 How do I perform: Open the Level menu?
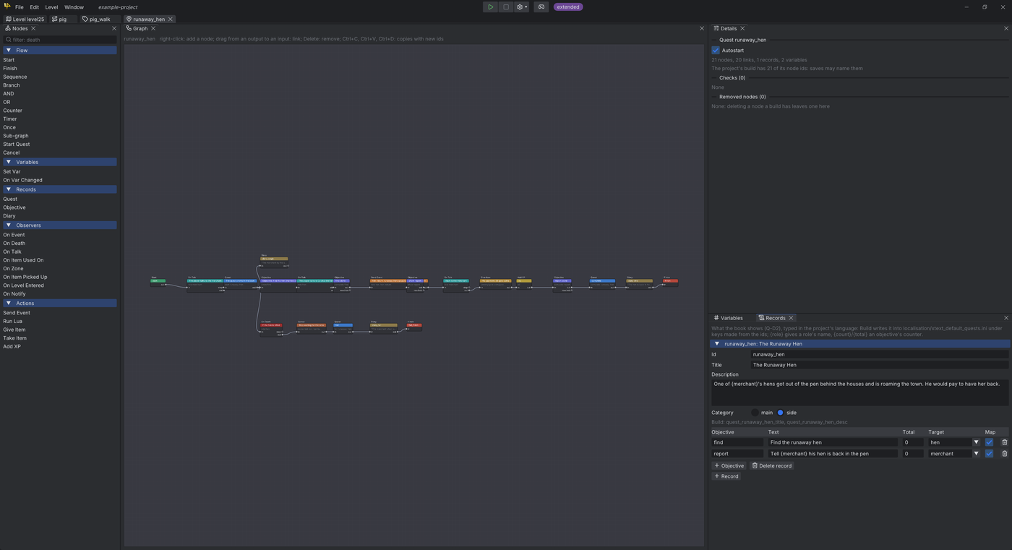(x=51, y=7)
